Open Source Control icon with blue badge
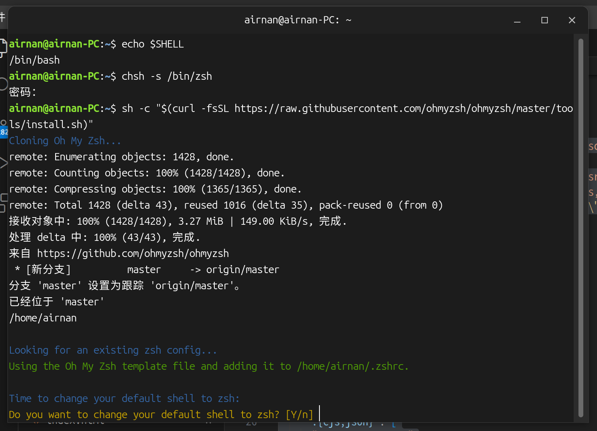Viewport: 597px width, 431px height. [x=3, y=127]
